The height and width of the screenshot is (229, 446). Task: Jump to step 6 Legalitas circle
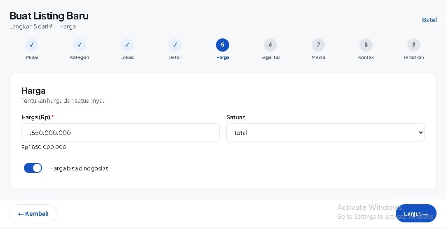click(270, 45)
